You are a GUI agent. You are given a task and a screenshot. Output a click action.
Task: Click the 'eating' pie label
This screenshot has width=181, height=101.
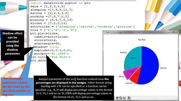(121, 77)
